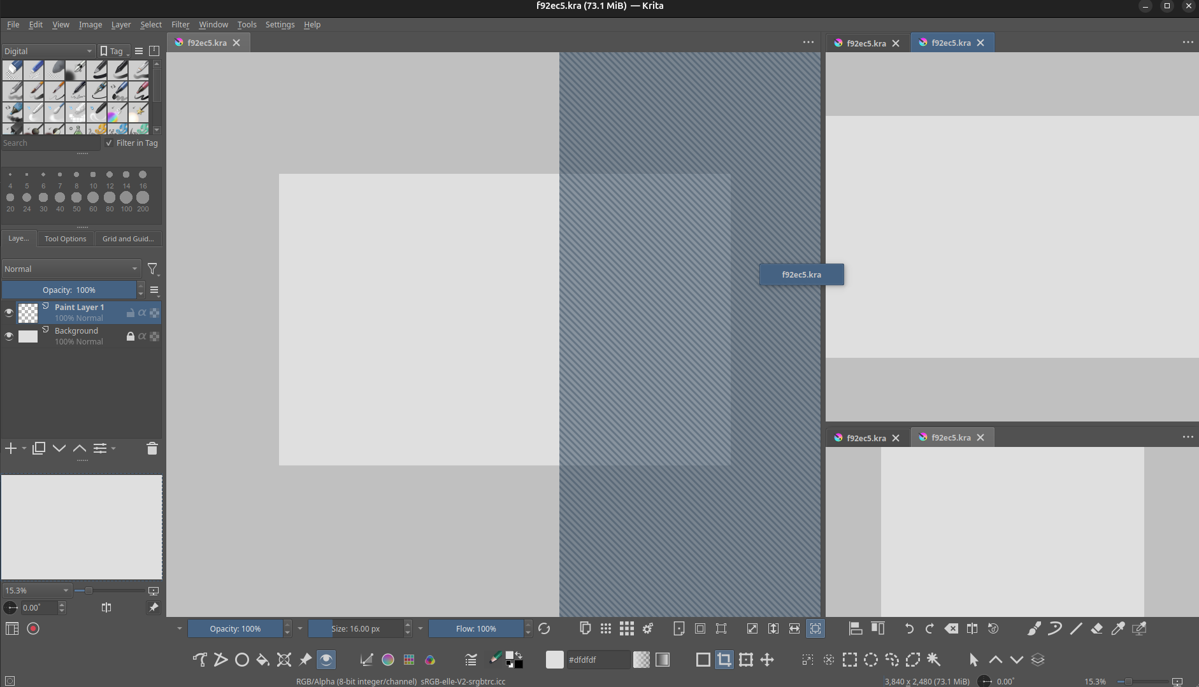The width and height of the screenshot is (1199, 687).
Task: Hide the Paint Layer 1 layer
Action: 9,313
